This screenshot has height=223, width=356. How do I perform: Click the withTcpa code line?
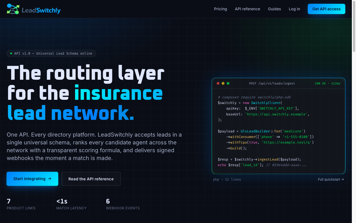pyautogui.click(x=270, y=142)
